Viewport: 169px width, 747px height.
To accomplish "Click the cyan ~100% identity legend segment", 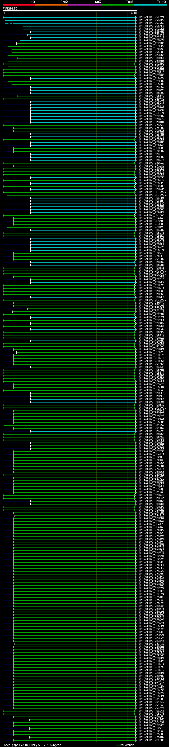I will pos(150,5).
